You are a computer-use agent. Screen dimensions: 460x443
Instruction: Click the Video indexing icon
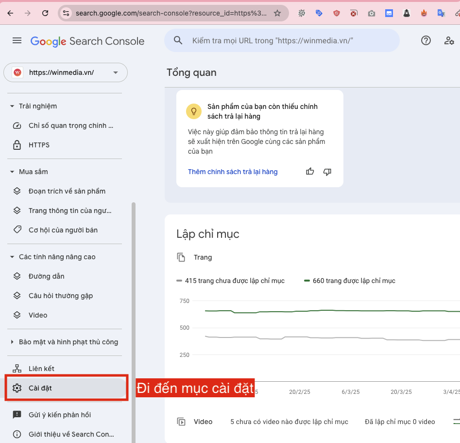point(181,422)
